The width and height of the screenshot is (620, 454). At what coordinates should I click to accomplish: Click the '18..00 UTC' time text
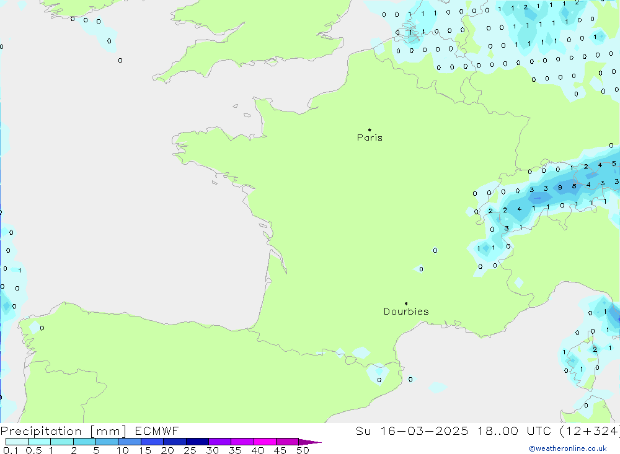click(515, 430)
